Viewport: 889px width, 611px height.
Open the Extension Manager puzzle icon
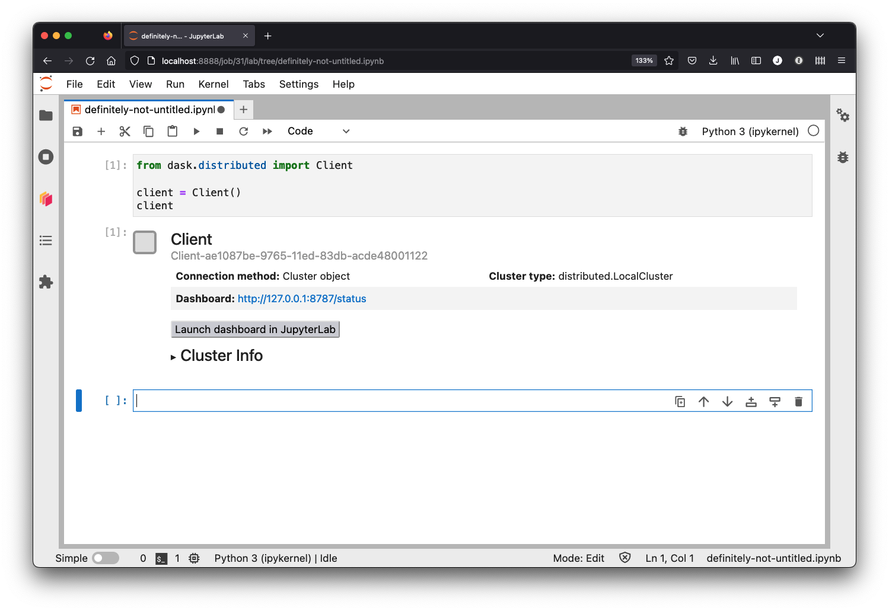pyautogui.click(x=46, y=282)
